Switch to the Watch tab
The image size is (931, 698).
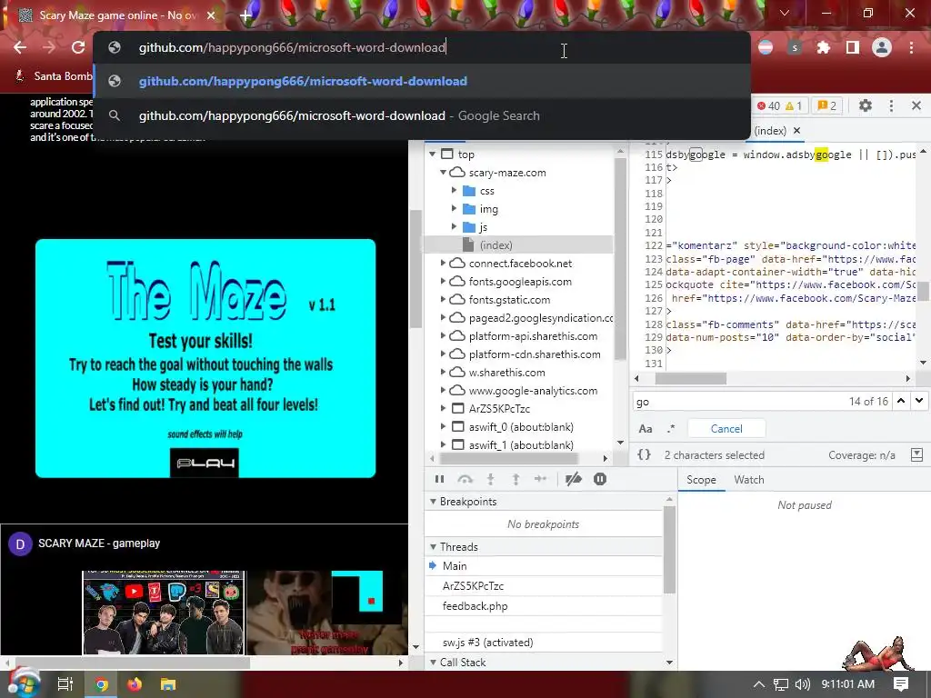(x=749, y=480)
